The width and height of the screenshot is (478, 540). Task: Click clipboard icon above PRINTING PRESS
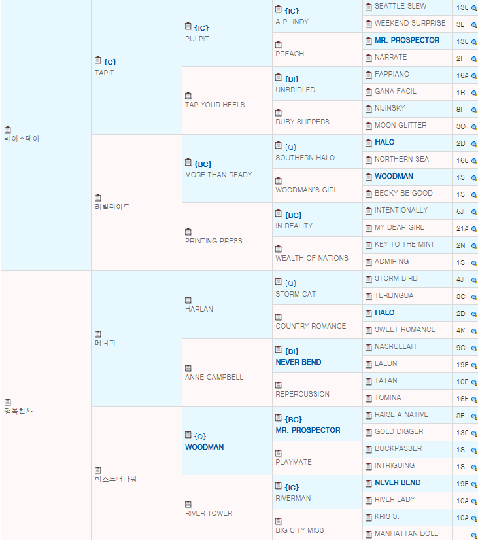pos(188,232)
